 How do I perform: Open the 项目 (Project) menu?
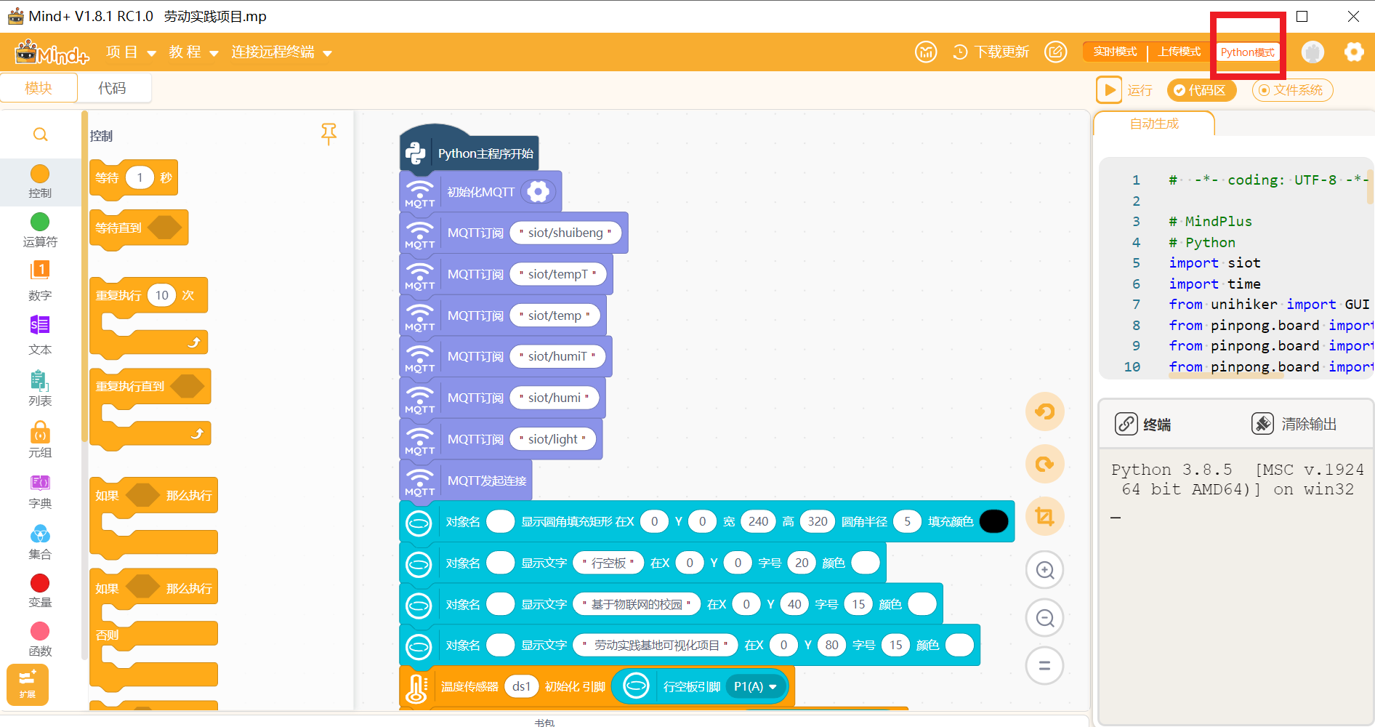(x=131, y=52)
